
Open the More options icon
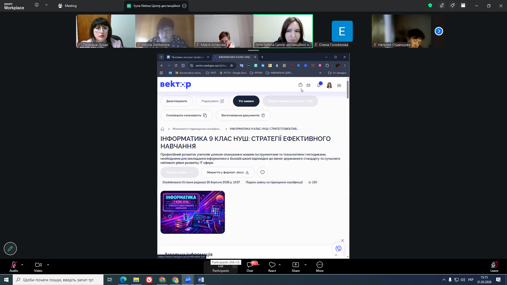(x=320, y=265)
